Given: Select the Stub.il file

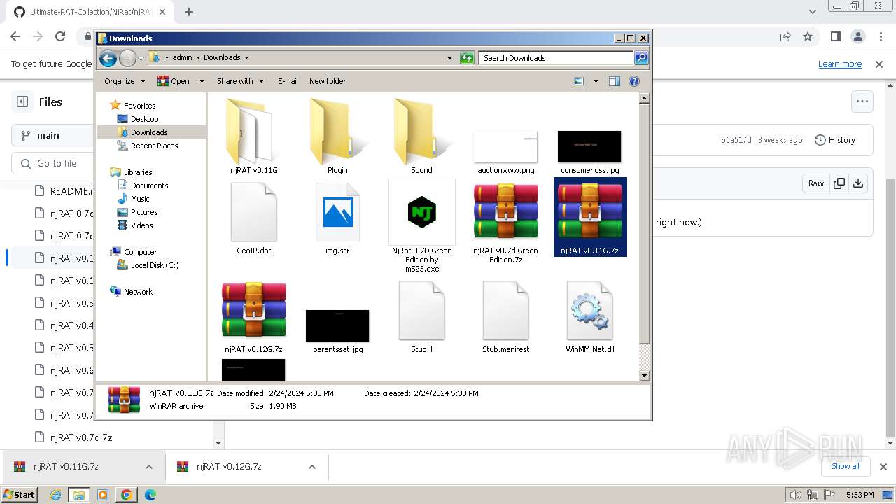Looking at the screenshot, I should tap(421, 317).
